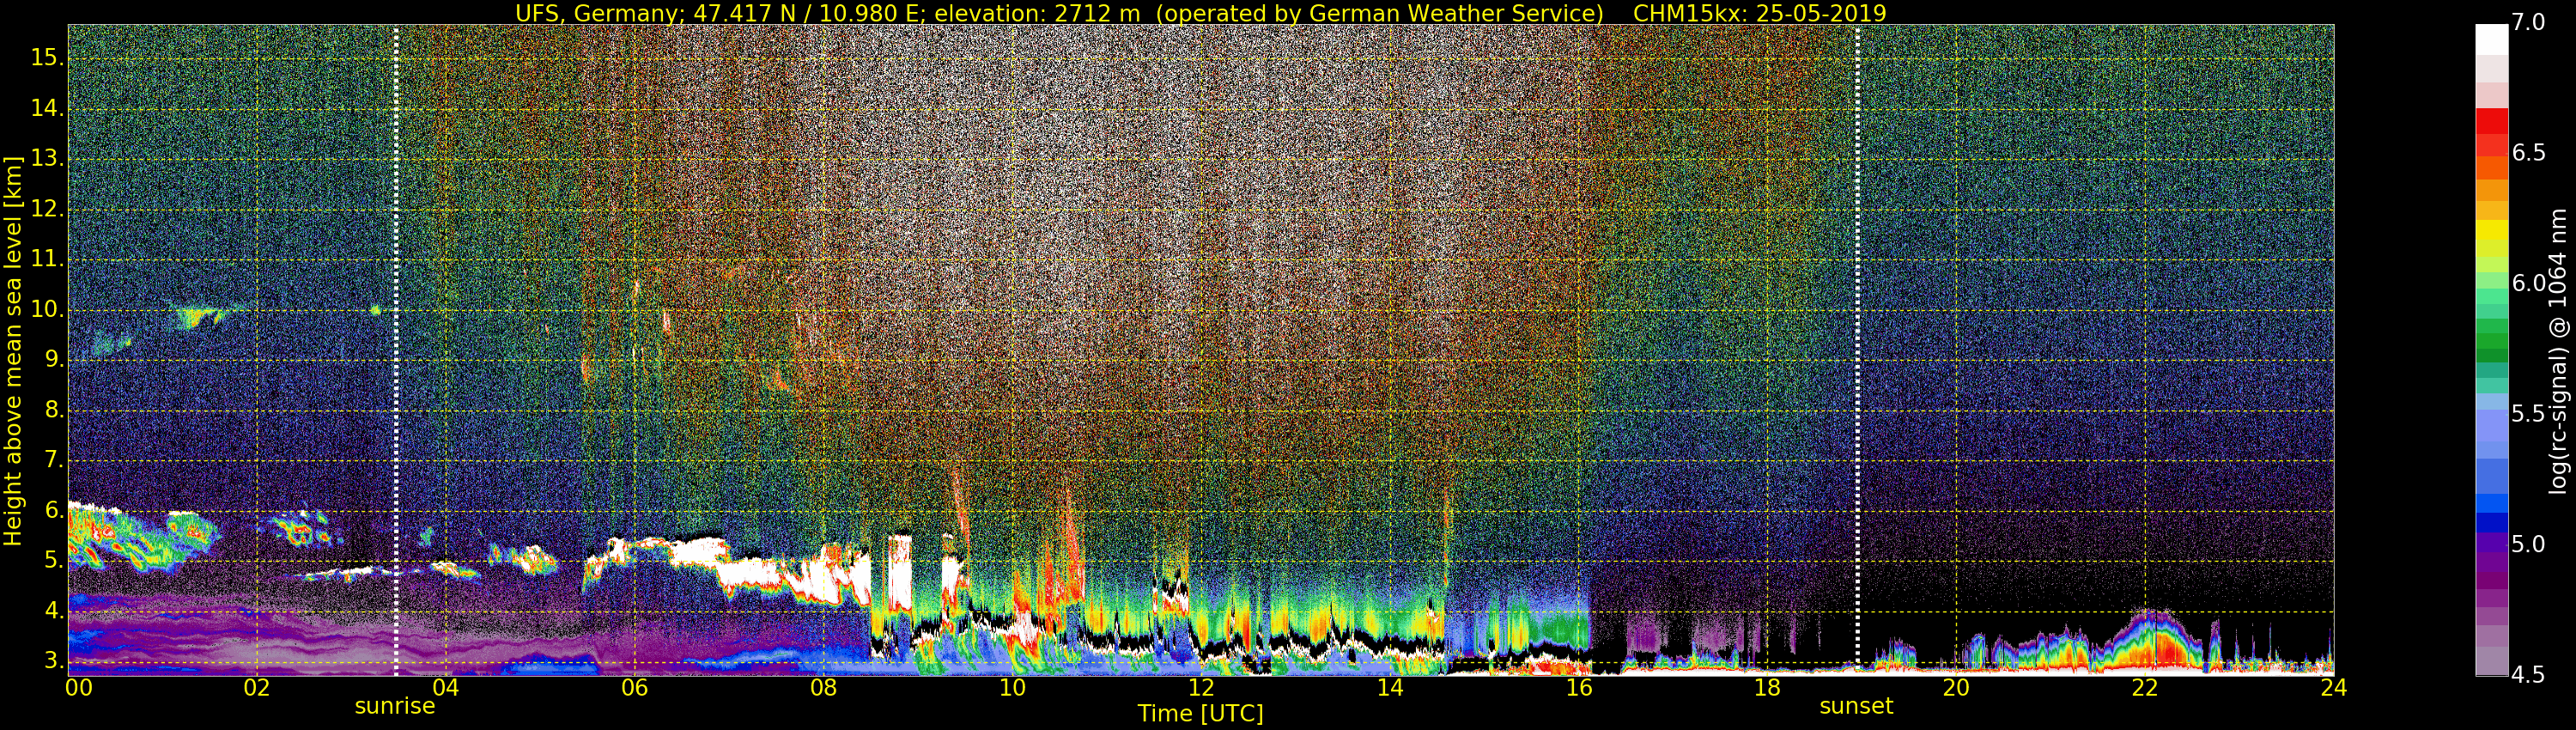Select the 'sunrise' label below the time axis
Screen dimensions: 2576x730
pos(395,706)
